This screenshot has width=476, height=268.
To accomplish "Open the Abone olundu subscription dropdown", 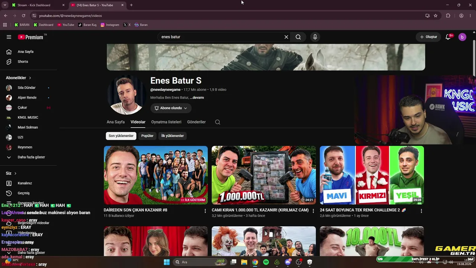I will [171, 108].
